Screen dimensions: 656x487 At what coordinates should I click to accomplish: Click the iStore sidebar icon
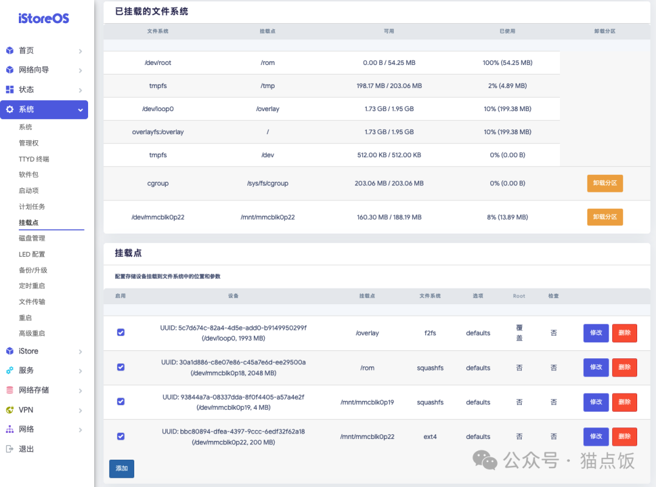11,351
